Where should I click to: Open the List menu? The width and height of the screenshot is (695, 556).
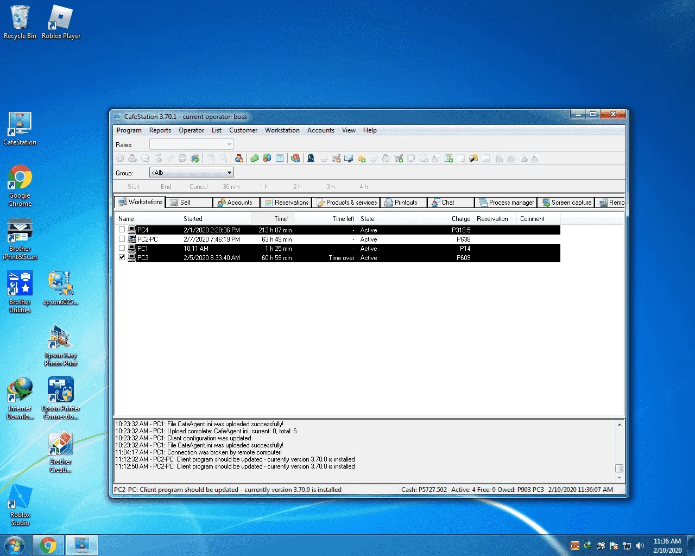217,130
